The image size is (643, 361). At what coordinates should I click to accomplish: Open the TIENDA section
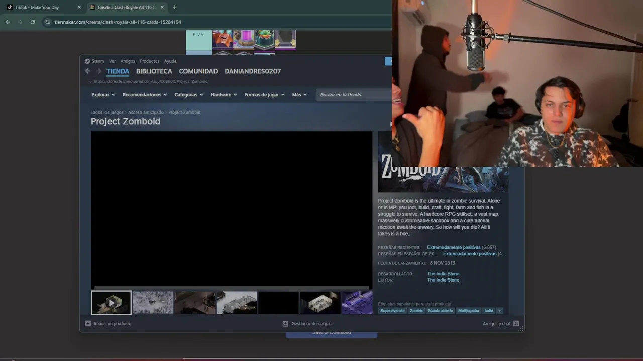pos(118,71)
